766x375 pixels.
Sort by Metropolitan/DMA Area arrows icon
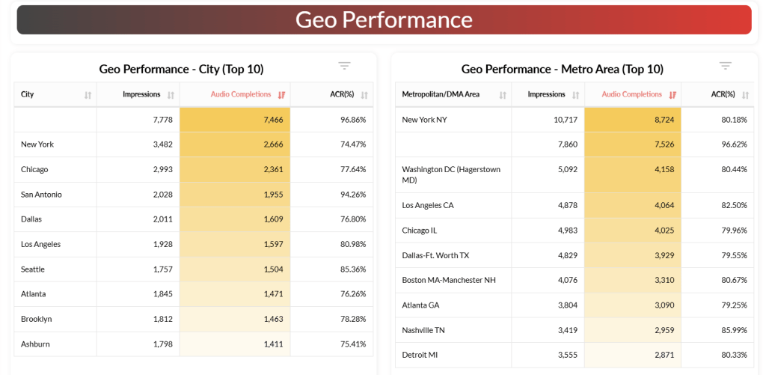pos(503,95)
